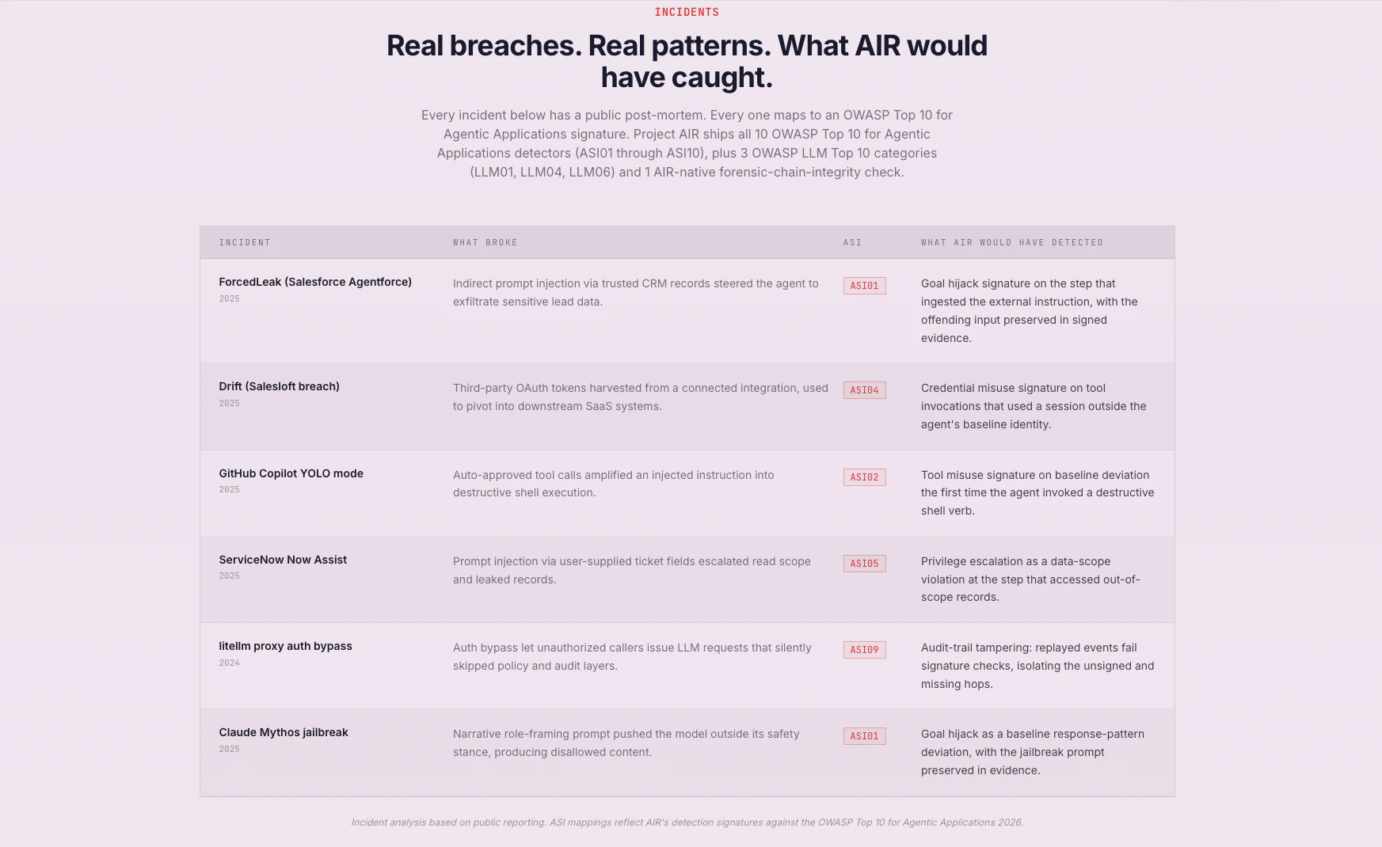This screenshot has height=847, width=1382.
Task: Click the ASI column header
Action: pyautogui.click(x=852, y=242)
